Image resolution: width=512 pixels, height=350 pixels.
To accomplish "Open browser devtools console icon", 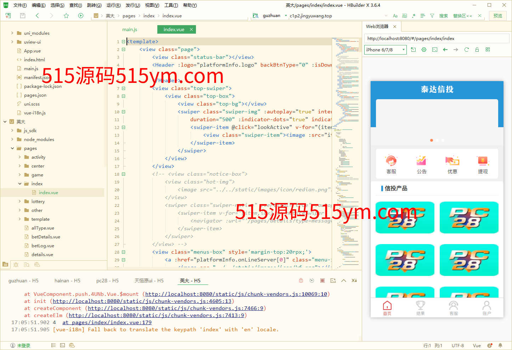I will tap(434, 50).
